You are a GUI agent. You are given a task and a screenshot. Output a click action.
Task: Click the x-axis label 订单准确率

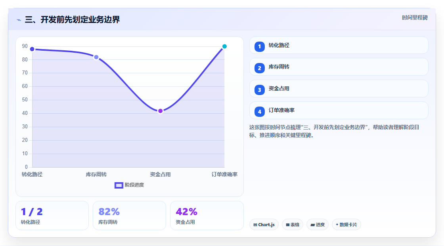click(224, 175)
